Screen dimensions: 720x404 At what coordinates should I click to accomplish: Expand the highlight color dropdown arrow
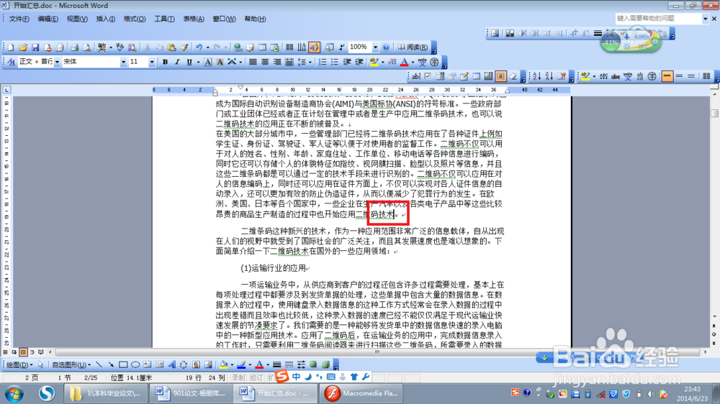[x=382, y=62]
